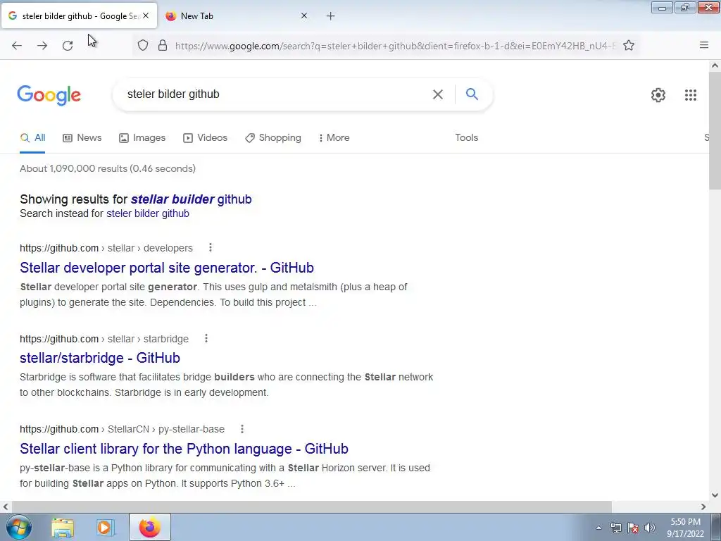
Task: Click the horizontal scrollbar thumb
Action: tap(311, 506)
